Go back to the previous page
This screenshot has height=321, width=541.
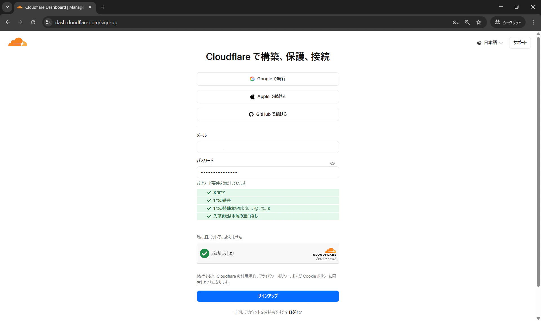(8, 22)
